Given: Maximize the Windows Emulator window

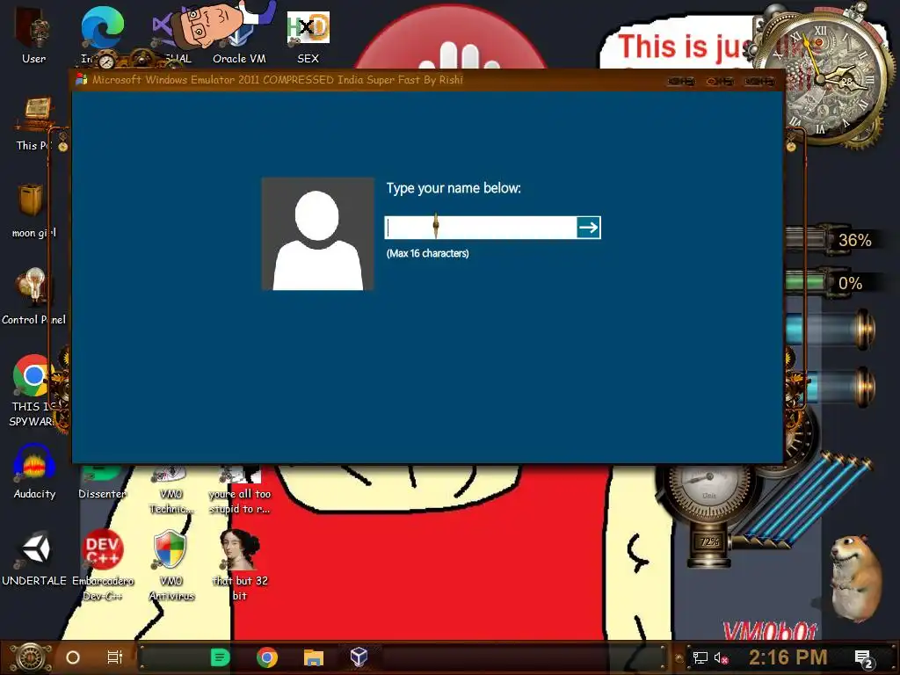Looking at the screenshot, I should pyautogui.click(x=720, y=82).
